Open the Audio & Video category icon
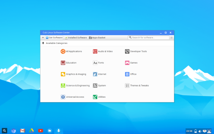Screen dimensions: 214x134 (x=95, y=51)
